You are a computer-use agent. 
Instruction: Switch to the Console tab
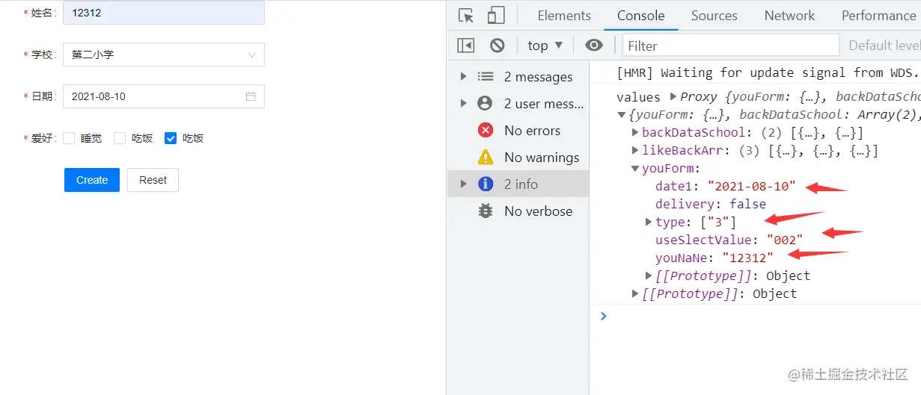click(641, 16)
